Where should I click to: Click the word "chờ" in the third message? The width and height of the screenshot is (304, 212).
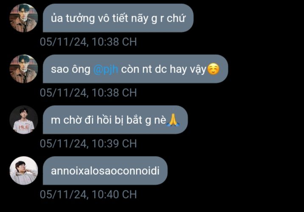[x=72, y=120]
